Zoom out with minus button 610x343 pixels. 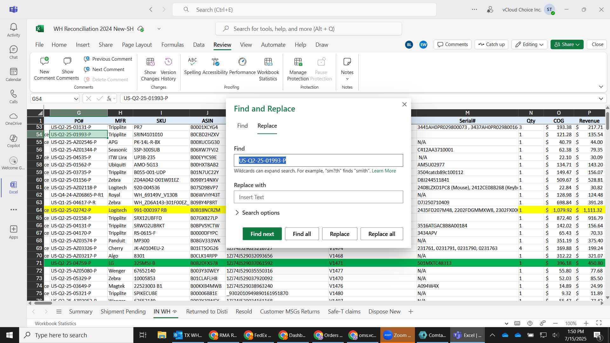pos(555,323)
